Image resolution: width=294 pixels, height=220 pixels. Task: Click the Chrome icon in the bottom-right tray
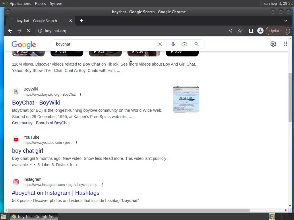click(272, 217)
